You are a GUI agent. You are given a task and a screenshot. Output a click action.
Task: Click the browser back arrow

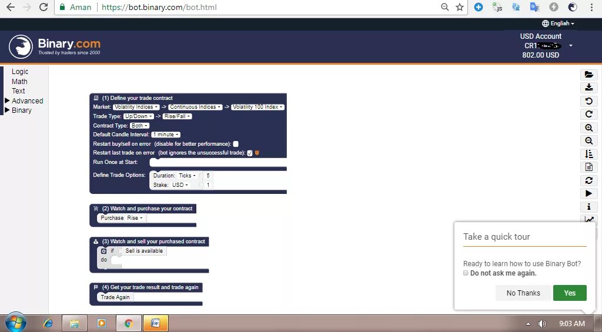pyautogui.click(x=11, y=7)
